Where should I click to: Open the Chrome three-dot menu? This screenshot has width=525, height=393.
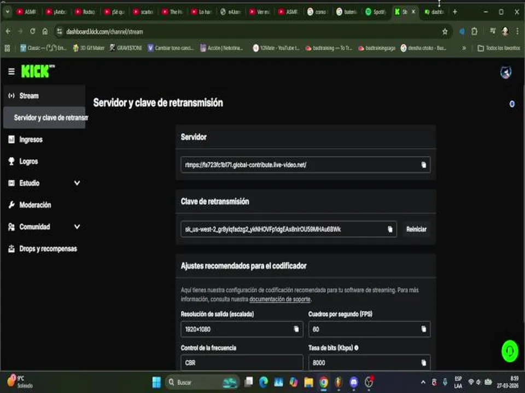(517, 32)
